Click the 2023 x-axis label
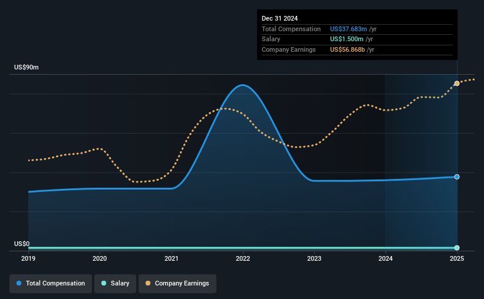 pyautogui.click(x=314, y=258)
